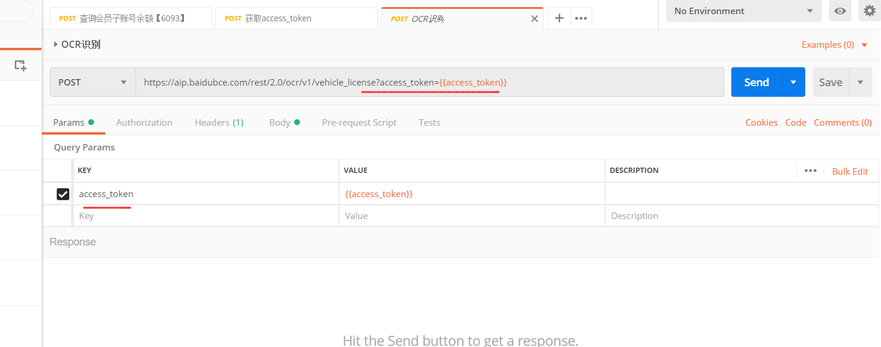Click the Query Params heading
The width and height of the screenshot is (881, 347).
85,148
